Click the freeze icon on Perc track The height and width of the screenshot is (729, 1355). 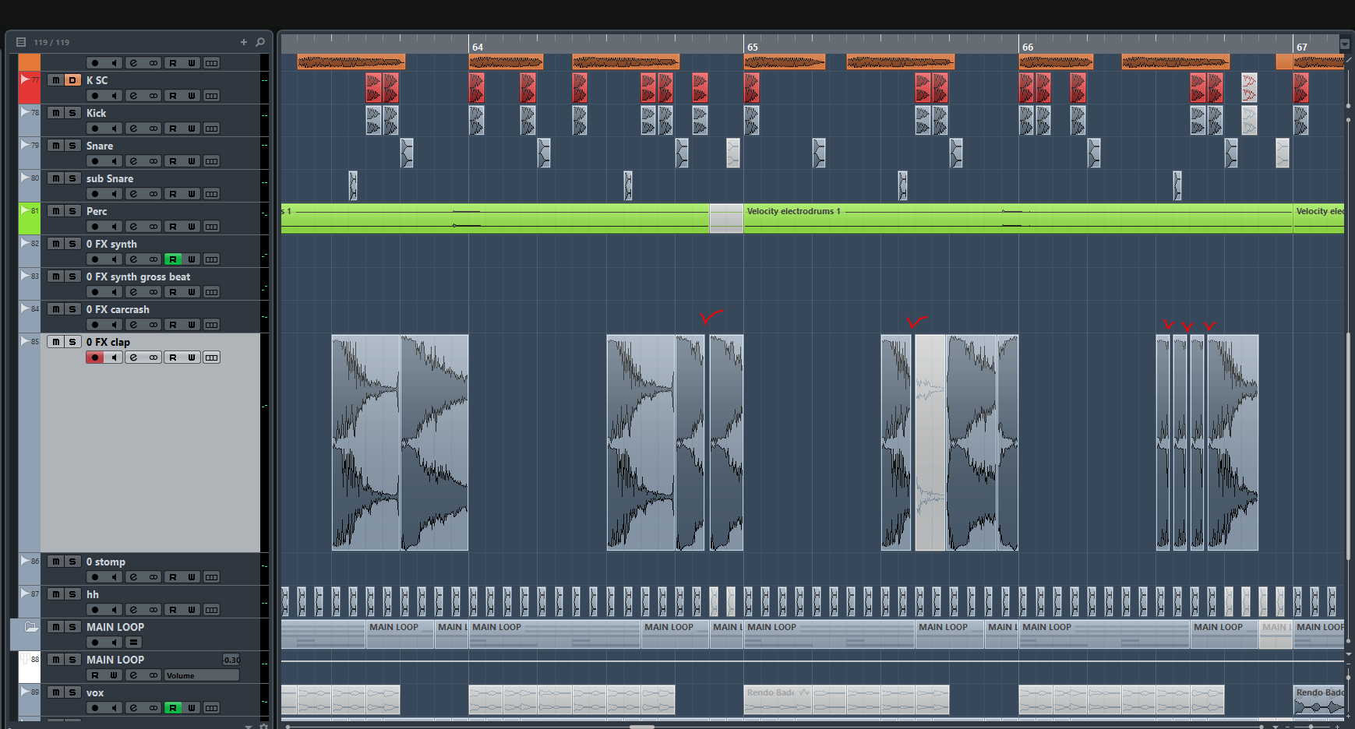tap(153, 227)
